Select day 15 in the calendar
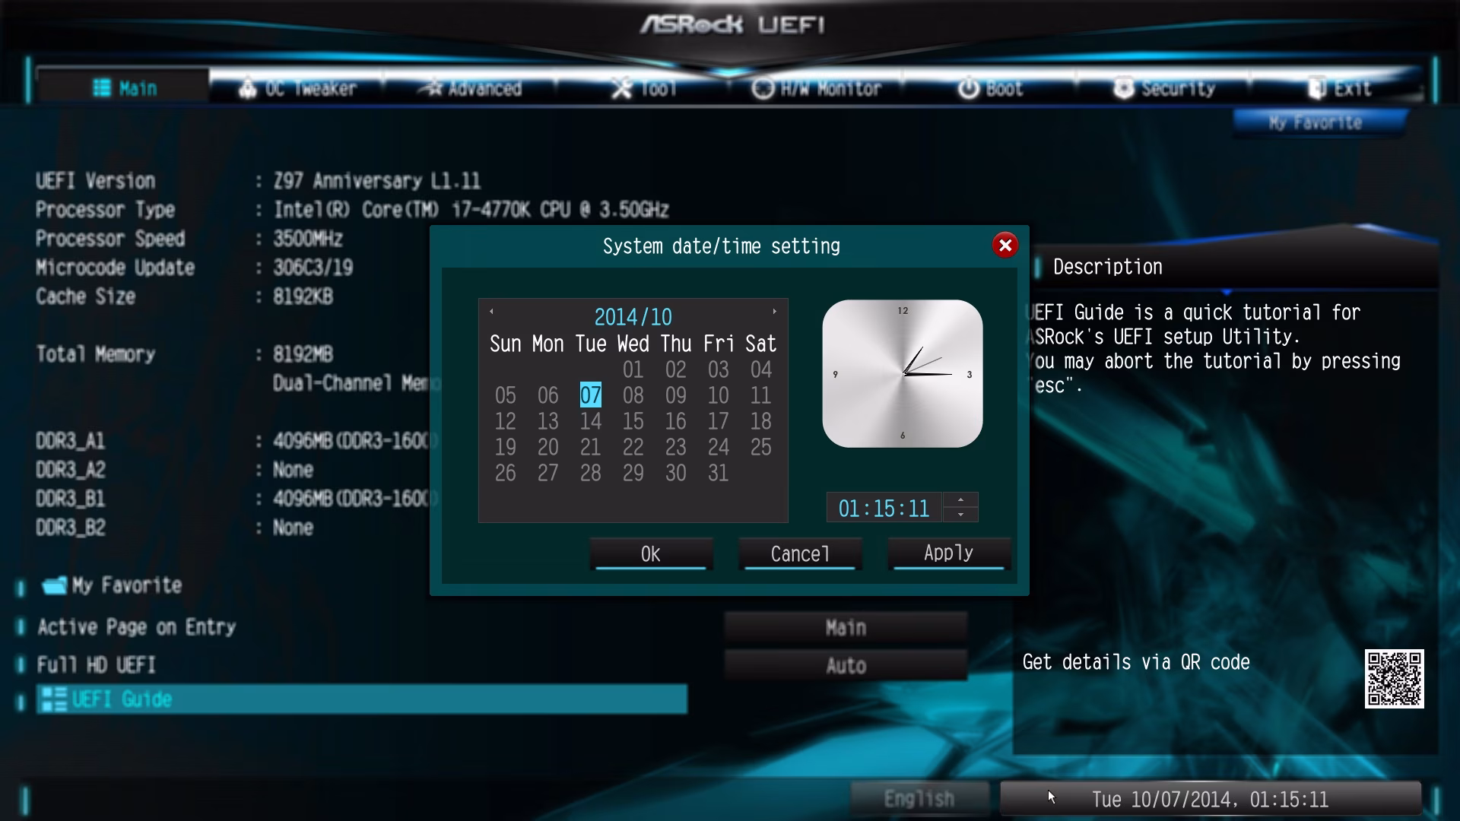This screenshot has width=1460, height=821. click(633, 421)
